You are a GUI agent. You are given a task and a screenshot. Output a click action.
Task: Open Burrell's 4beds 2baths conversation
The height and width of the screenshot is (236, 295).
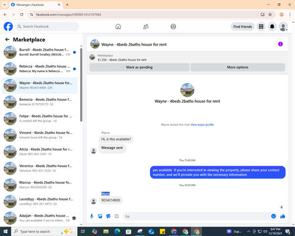tap(40, 53)
